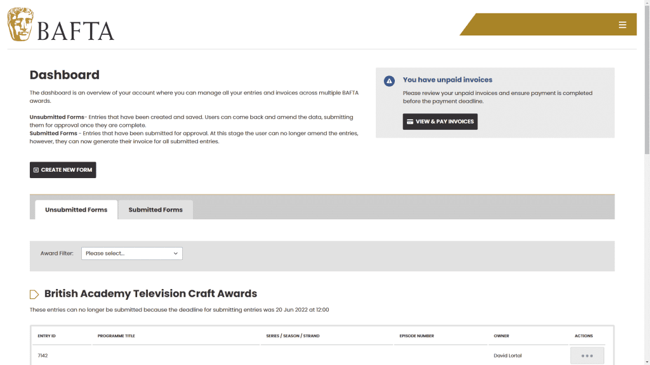Open the three-dot actions for entry 7142
This screenshot has height=365, width=650.
coord(587,355)
